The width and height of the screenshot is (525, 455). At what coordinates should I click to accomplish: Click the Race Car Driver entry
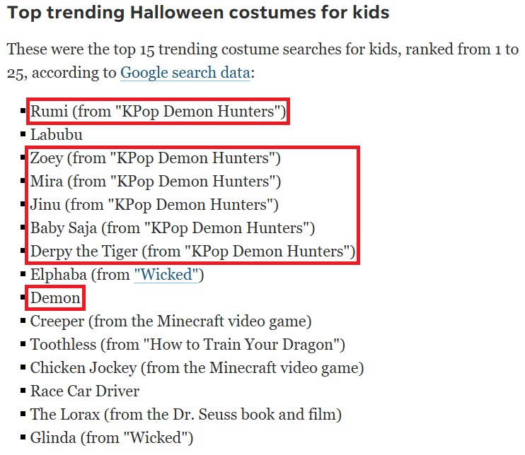click(85, 391)
